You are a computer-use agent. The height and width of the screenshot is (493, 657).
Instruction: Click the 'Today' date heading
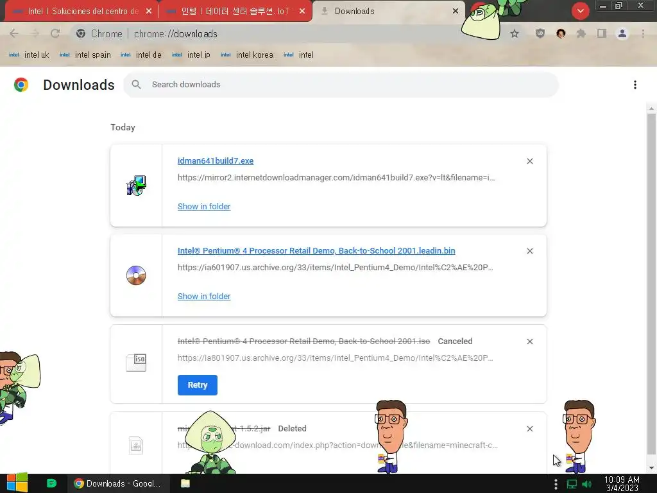(x=123, y=128)
